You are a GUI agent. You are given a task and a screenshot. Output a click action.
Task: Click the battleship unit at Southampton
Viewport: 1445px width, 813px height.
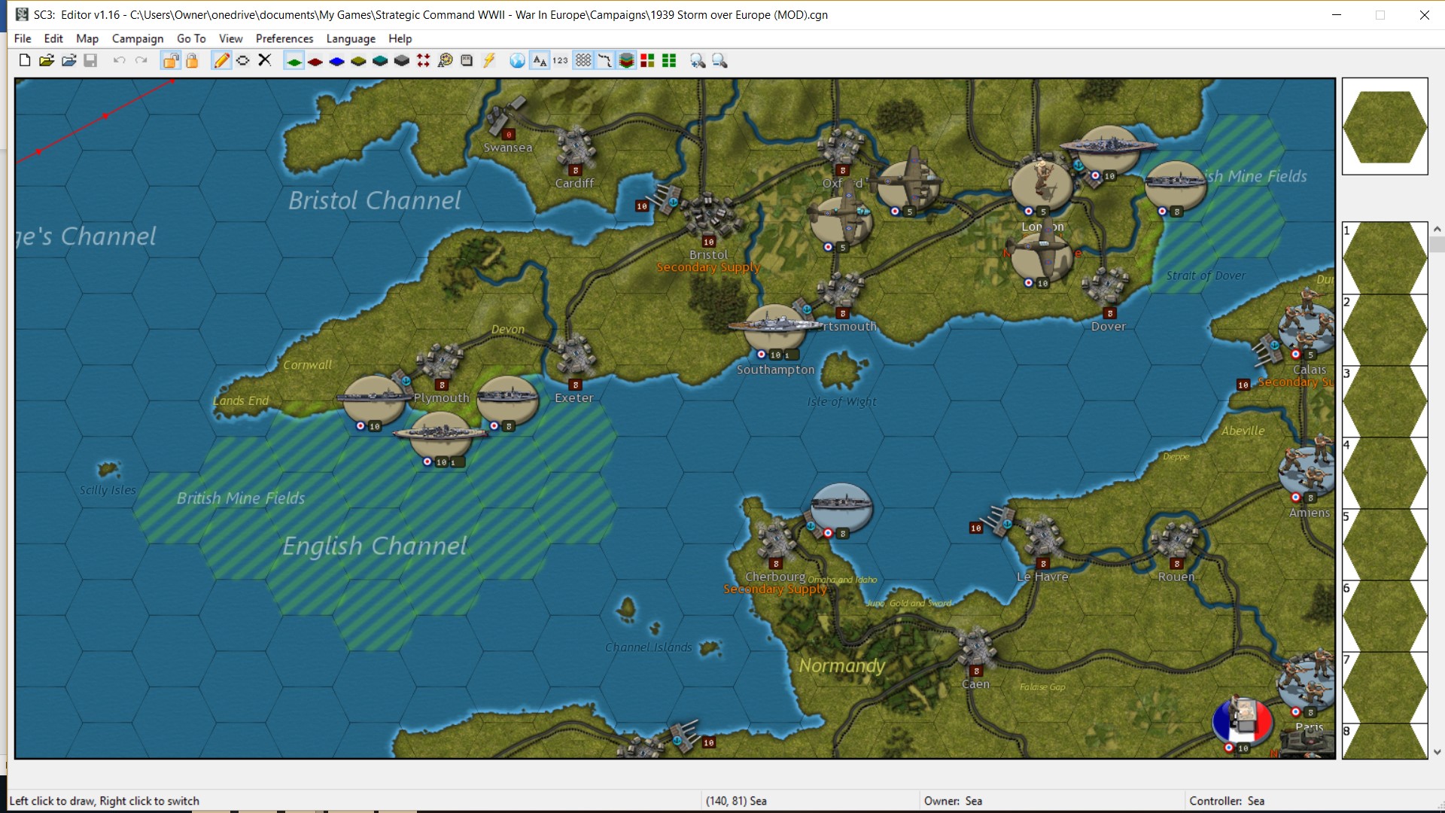tap(775, 329)
